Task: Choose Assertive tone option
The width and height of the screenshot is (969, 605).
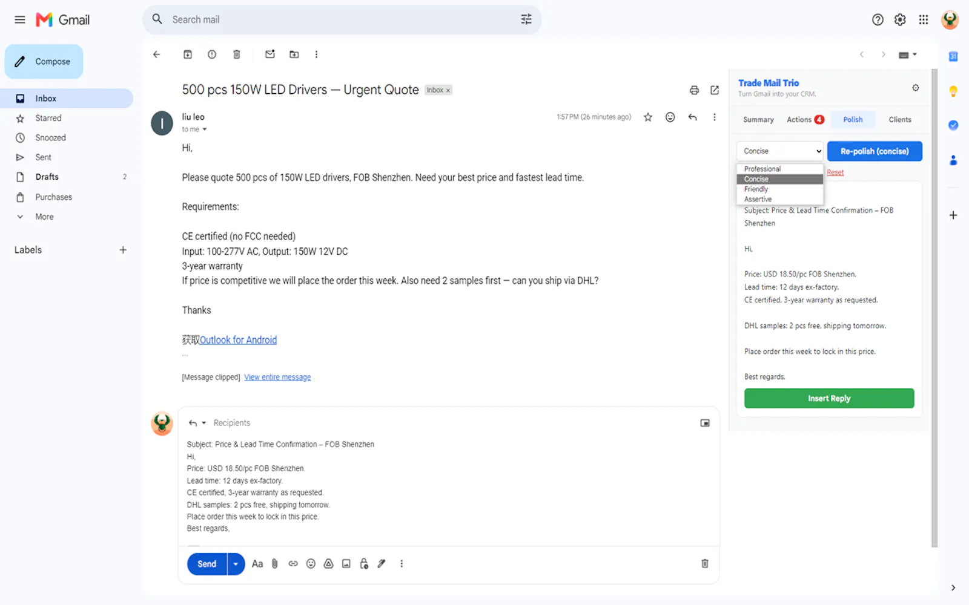Action: click(780, 200)
